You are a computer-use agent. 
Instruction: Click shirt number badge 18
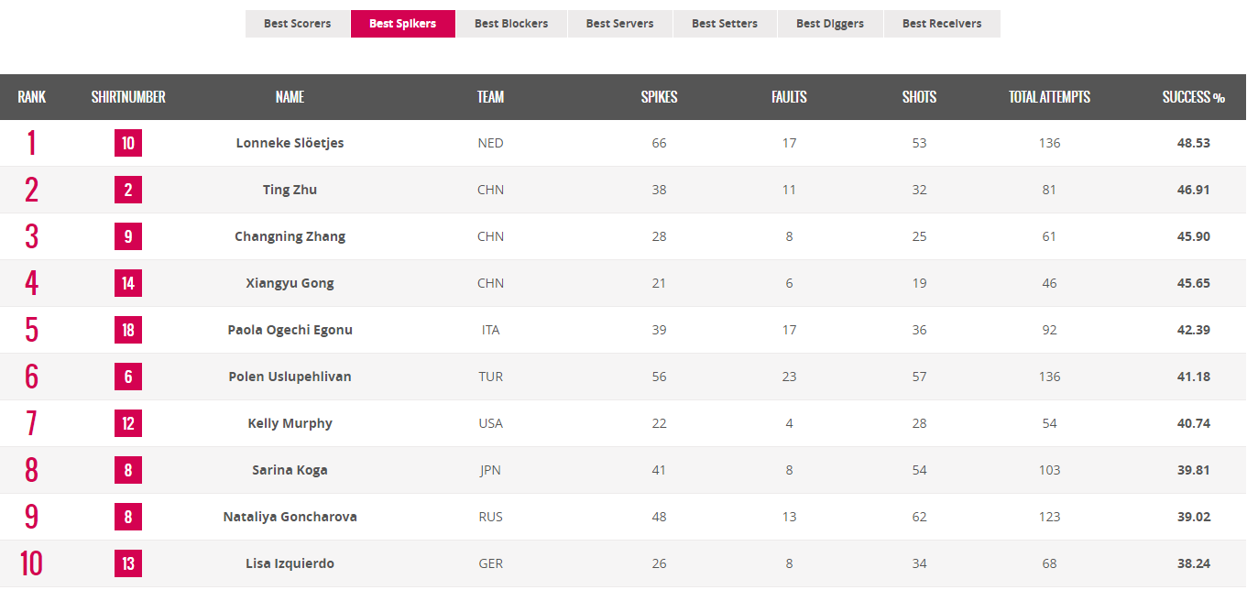pyautogui.click(x=128, y=330)
